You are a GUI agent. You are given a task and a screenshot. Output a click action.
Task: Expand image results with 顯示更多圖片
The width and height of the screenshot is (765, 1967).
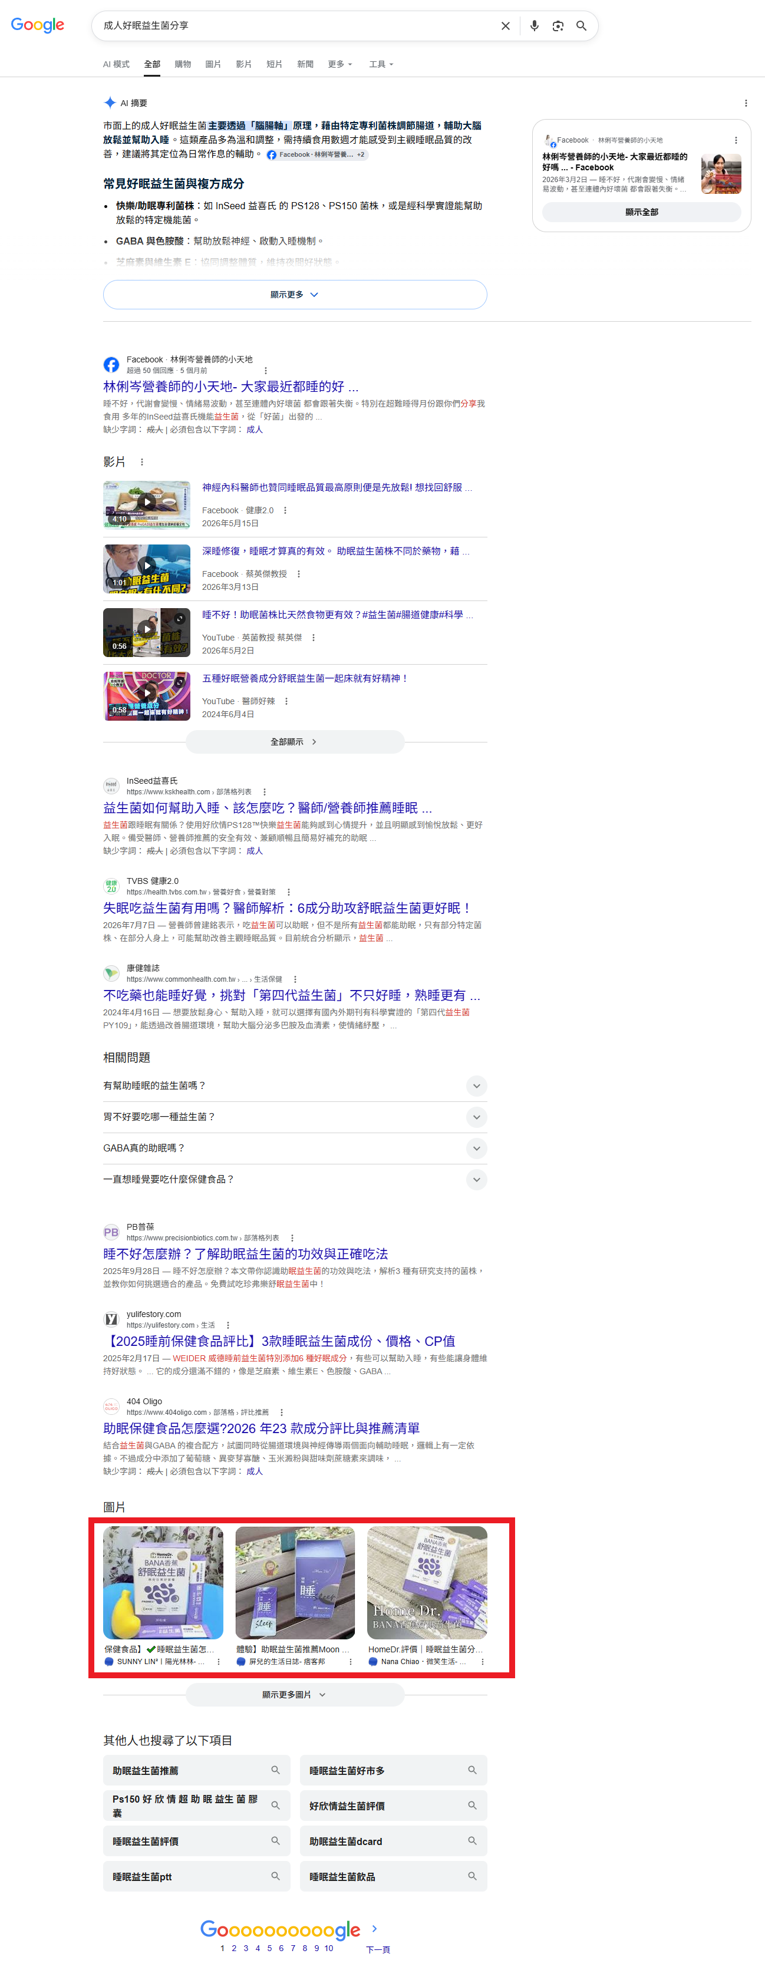click(295, 1694)
